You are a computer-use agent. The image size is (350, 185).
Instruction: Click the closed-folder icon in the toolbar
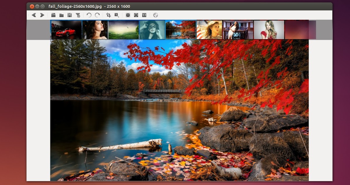pyautogui.click(x=62, y=15)
